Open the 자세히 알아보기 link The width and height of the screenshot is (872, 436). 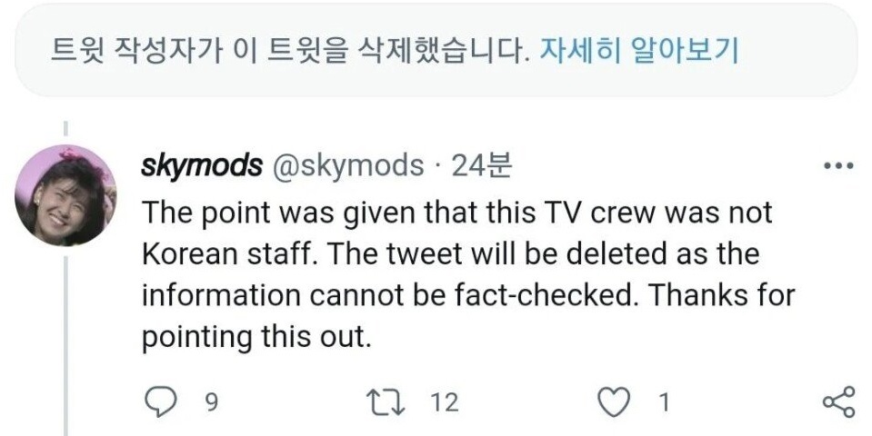(637, 49)
